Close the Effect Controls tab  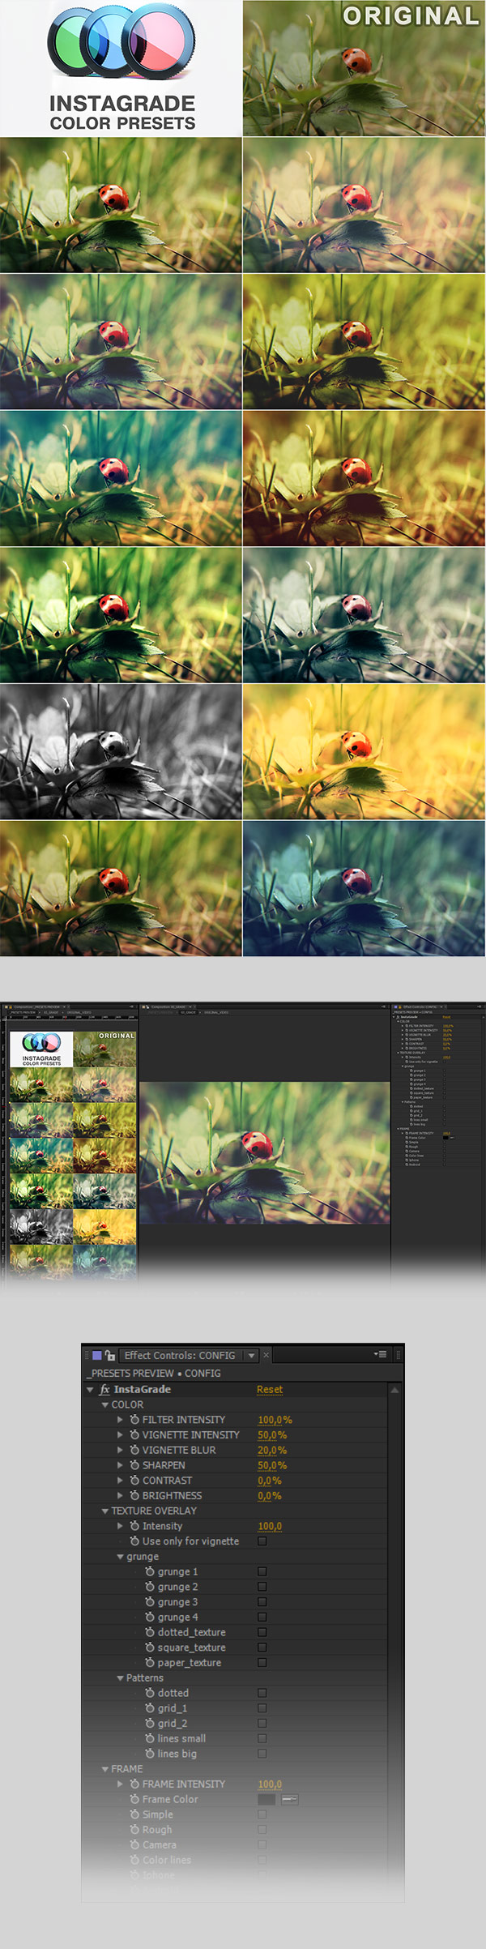[266, 1355]
